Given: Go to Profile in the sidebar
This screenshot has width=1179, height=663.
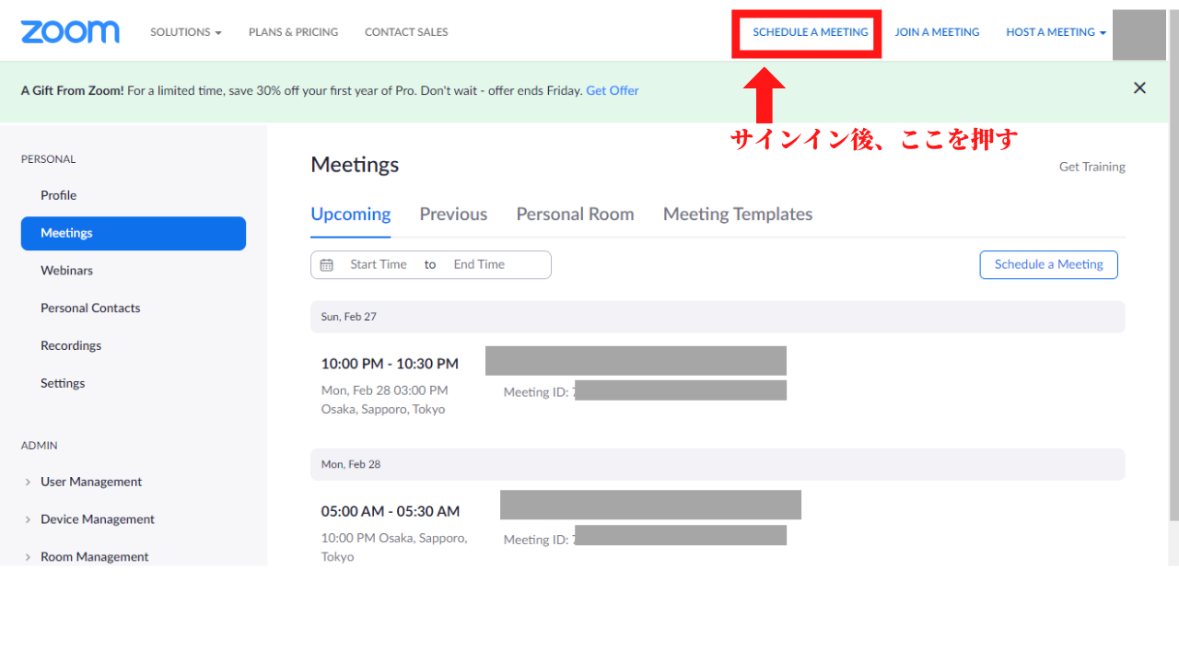Looking at the screenshot, I should pos(58,195).
